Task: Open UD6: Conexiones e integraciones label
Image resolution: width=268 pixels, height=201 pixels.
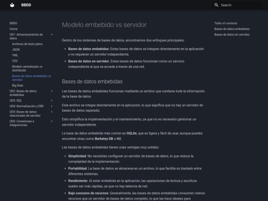Action: pos(22,123)
